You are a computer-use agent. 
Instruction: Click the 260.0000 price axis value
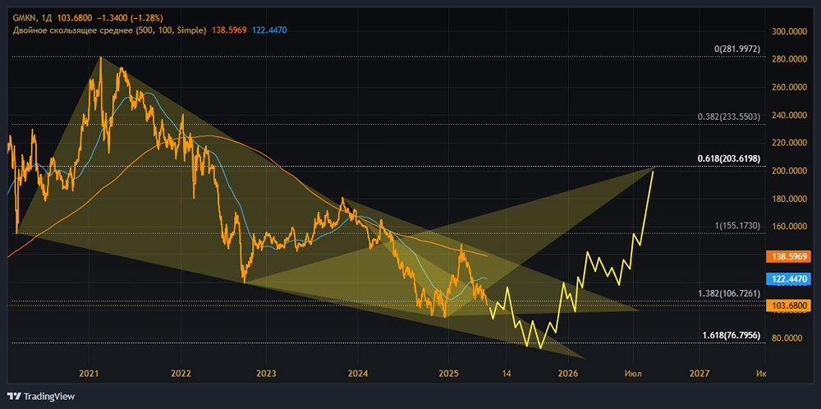click(x=790, y=87)
